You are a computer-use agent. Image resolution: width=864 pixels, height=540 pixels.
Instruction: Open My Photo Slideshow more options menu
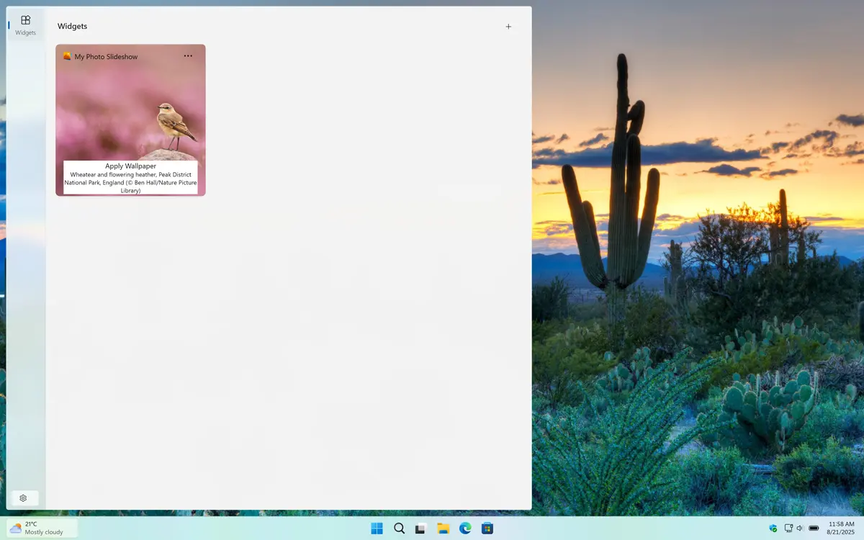point(188,56)
